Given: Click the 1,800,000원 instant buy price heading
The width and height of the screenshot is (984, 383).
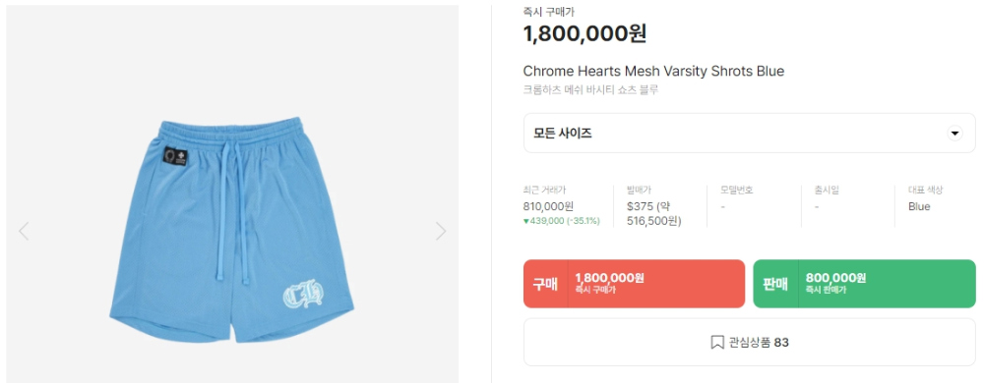Looking at the screenshot, I should [584, 33].
